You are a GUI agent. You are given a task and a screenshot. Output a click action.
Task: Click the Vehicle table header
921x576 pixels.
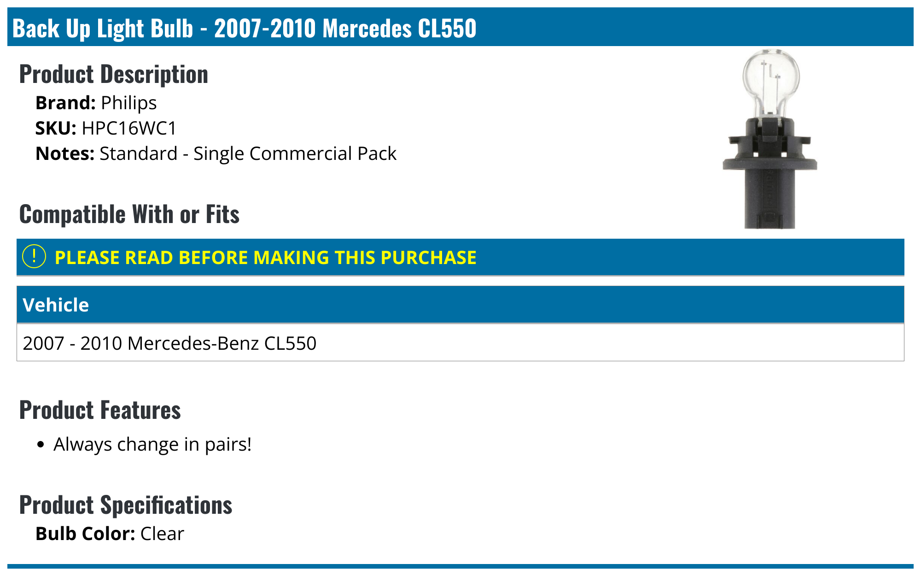click(56, 305)
